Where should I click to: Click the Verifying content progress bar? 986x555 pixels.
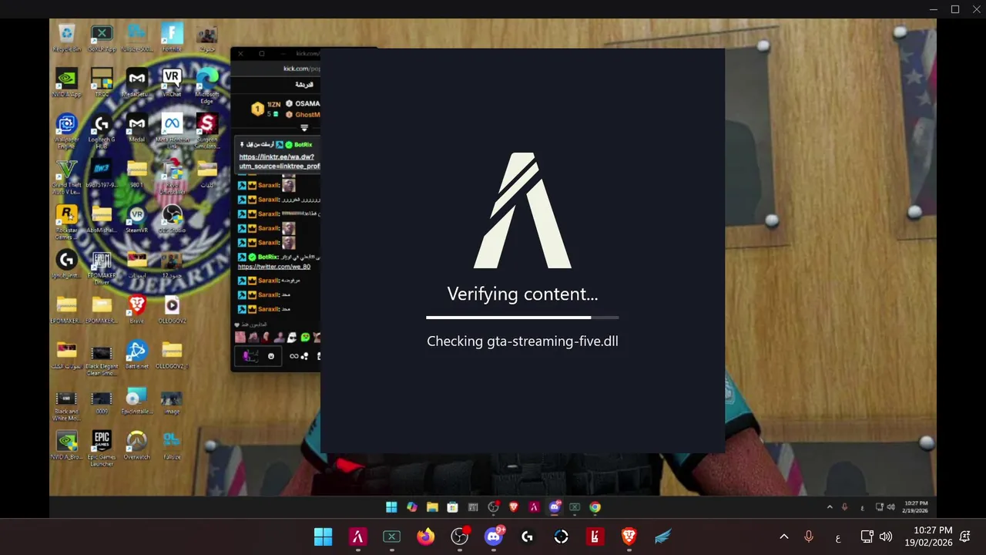522,317
